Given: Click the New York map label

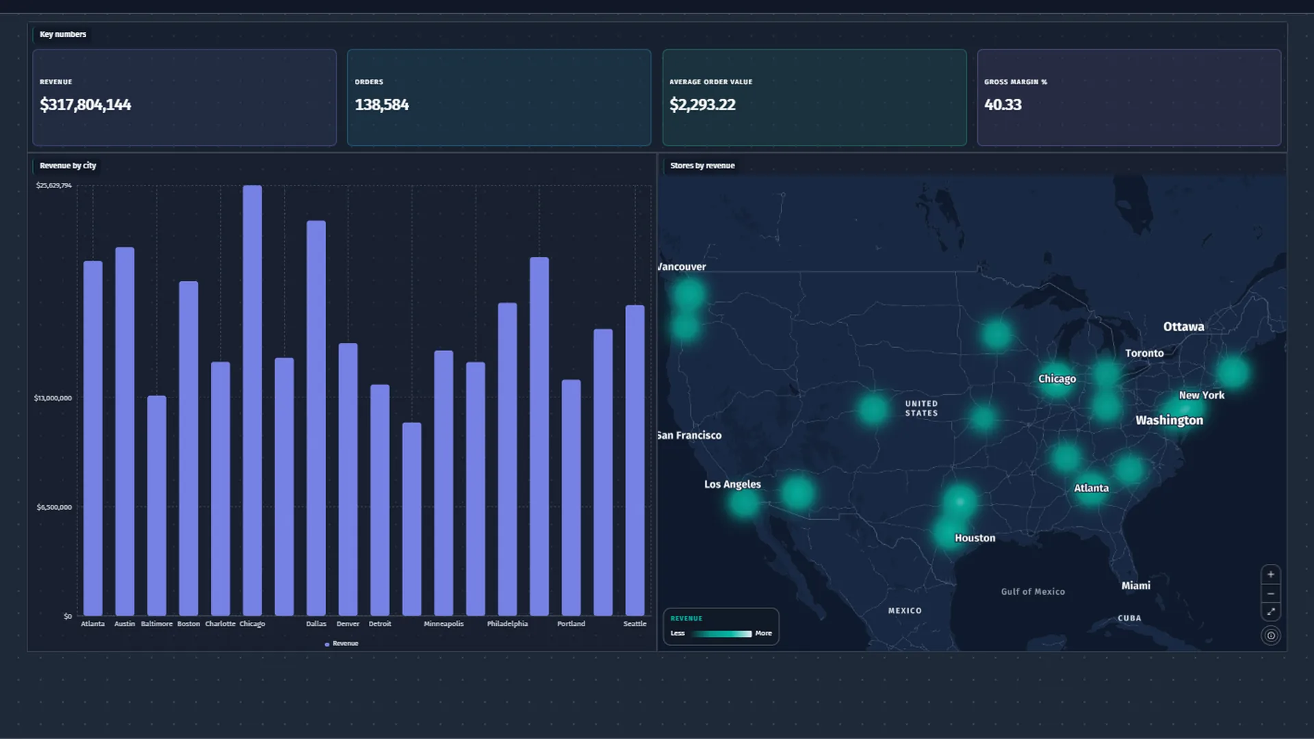Looking at the screenshot, I should [1201, 396].
